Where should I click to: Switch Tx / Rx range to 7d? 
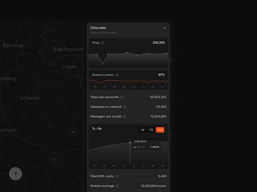pyautogui.click(x=151, y=130)
